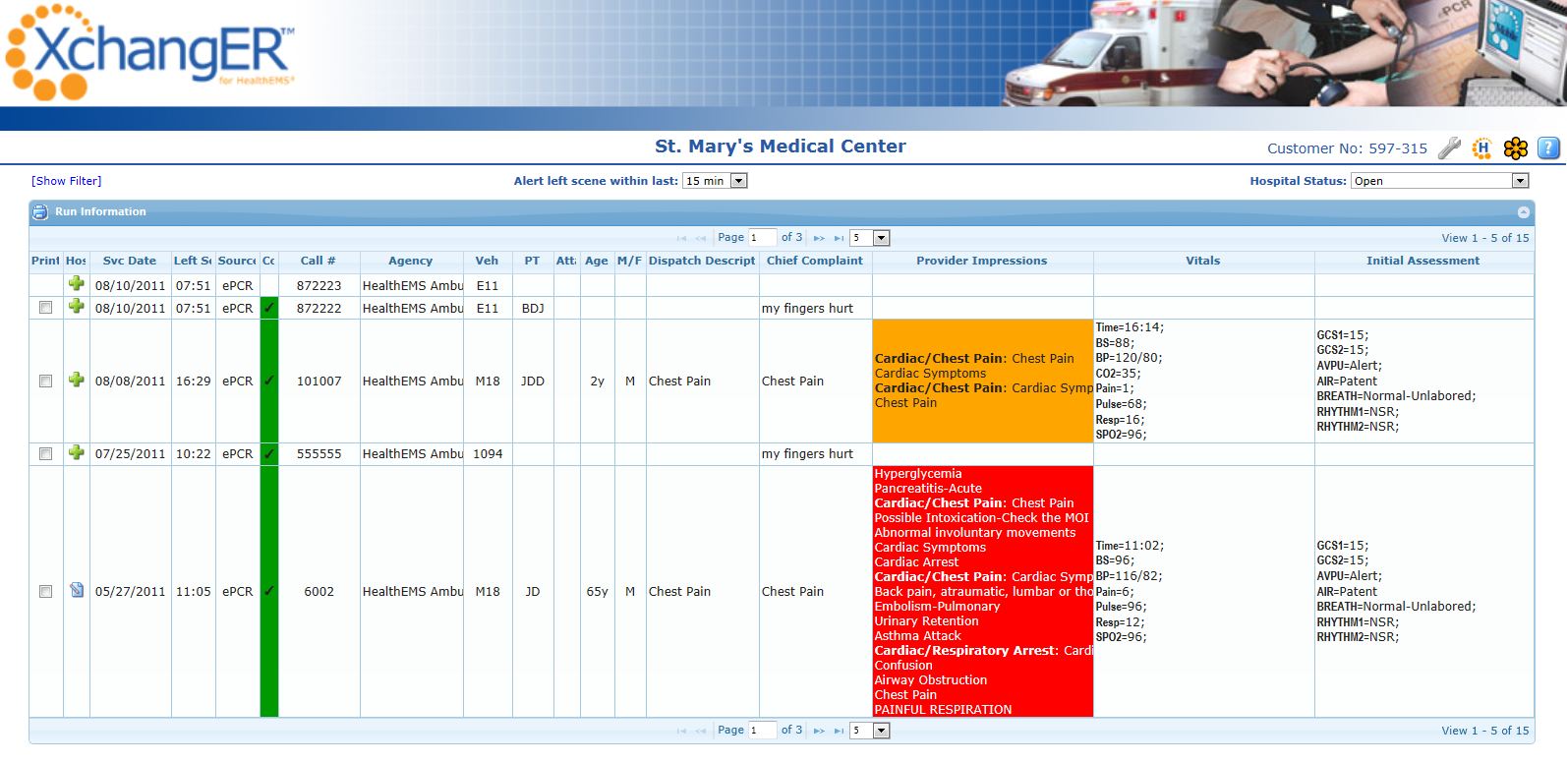This screenshot has height=764, width=1567.
Task: Select the print checkbox for call 555555
Action: [45, 453]
